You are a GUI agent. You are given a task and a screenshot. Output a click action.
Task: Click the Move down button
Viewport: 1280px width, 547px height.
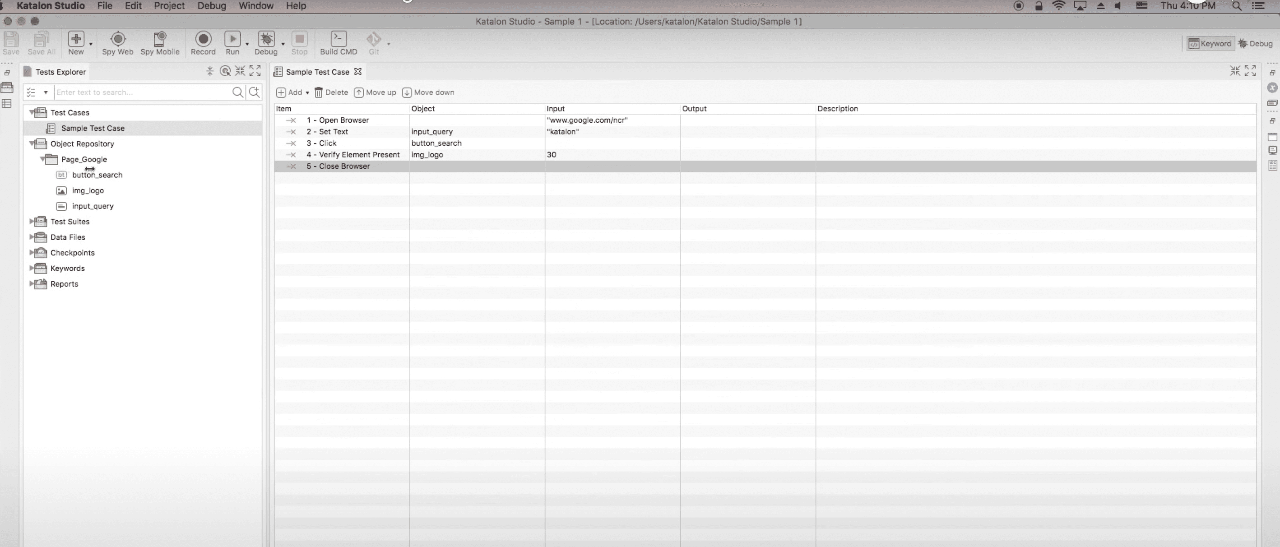[x=428, y=93]
